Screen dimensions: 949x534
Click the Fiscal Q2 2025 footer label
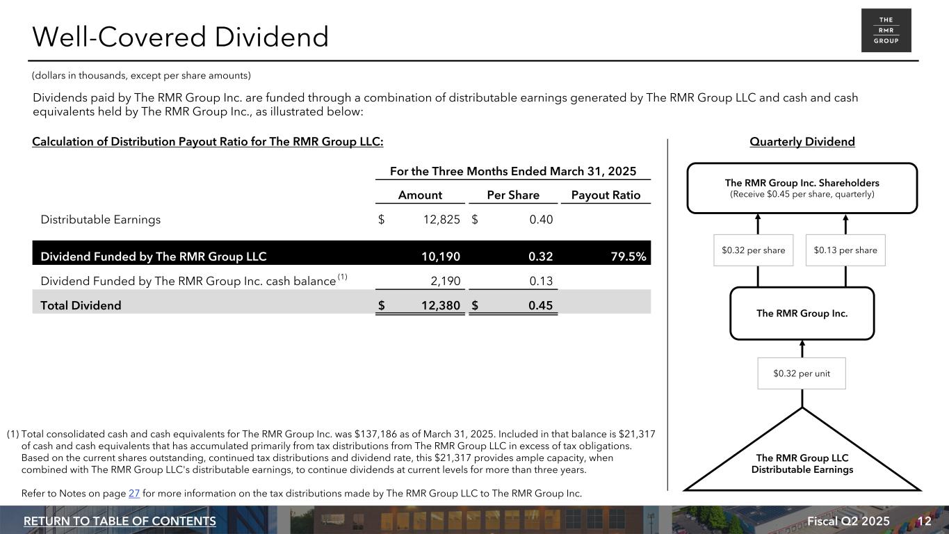848,521
